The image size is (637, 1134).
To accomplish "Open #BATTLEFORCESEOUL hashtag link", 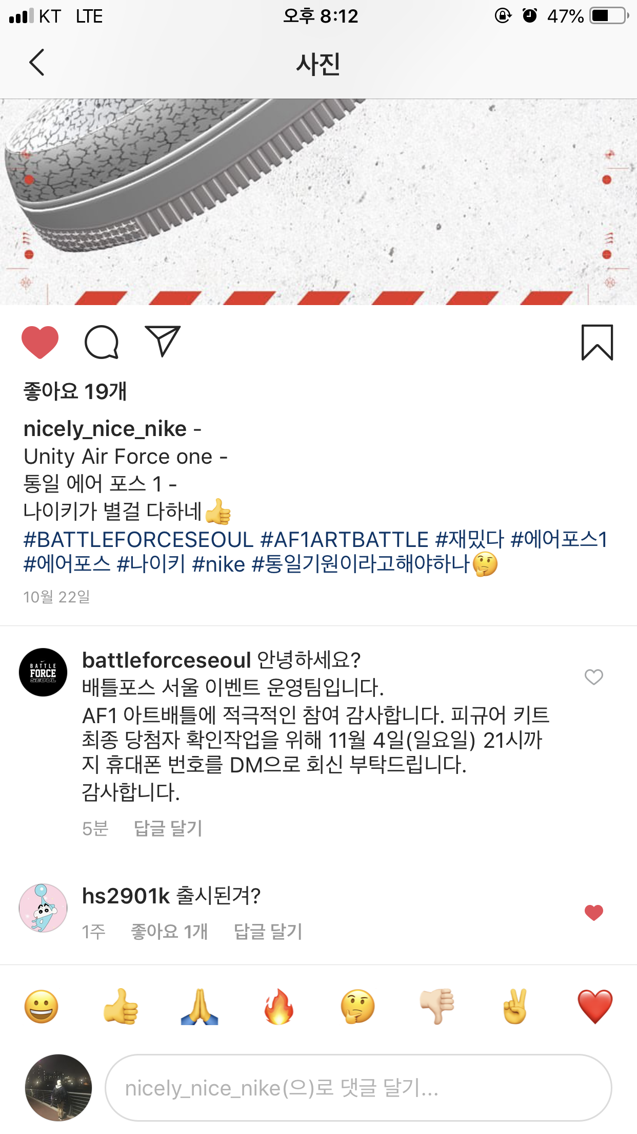I will 138,539.
